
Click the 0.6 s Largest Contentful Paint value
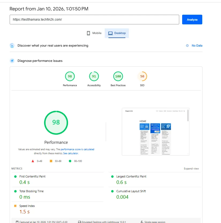pos(121,182)
